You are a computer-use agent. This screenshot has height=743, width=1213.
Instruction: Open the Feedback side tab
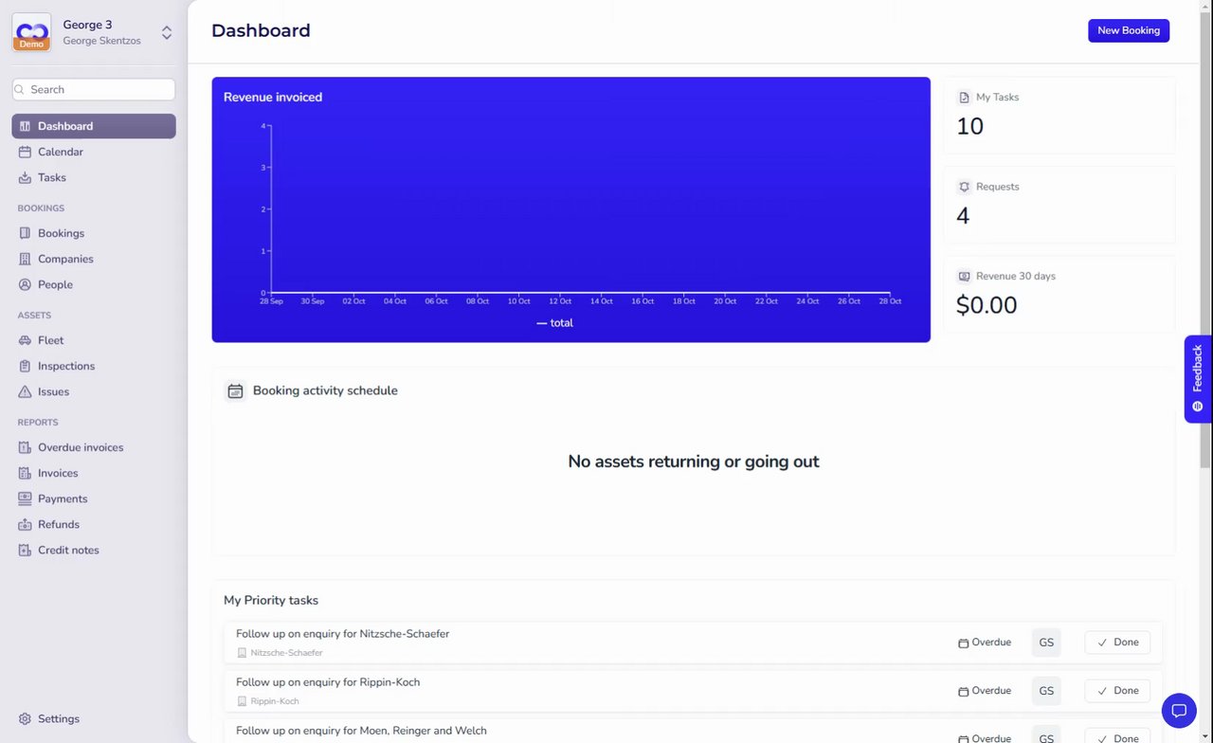(1198, 379)
